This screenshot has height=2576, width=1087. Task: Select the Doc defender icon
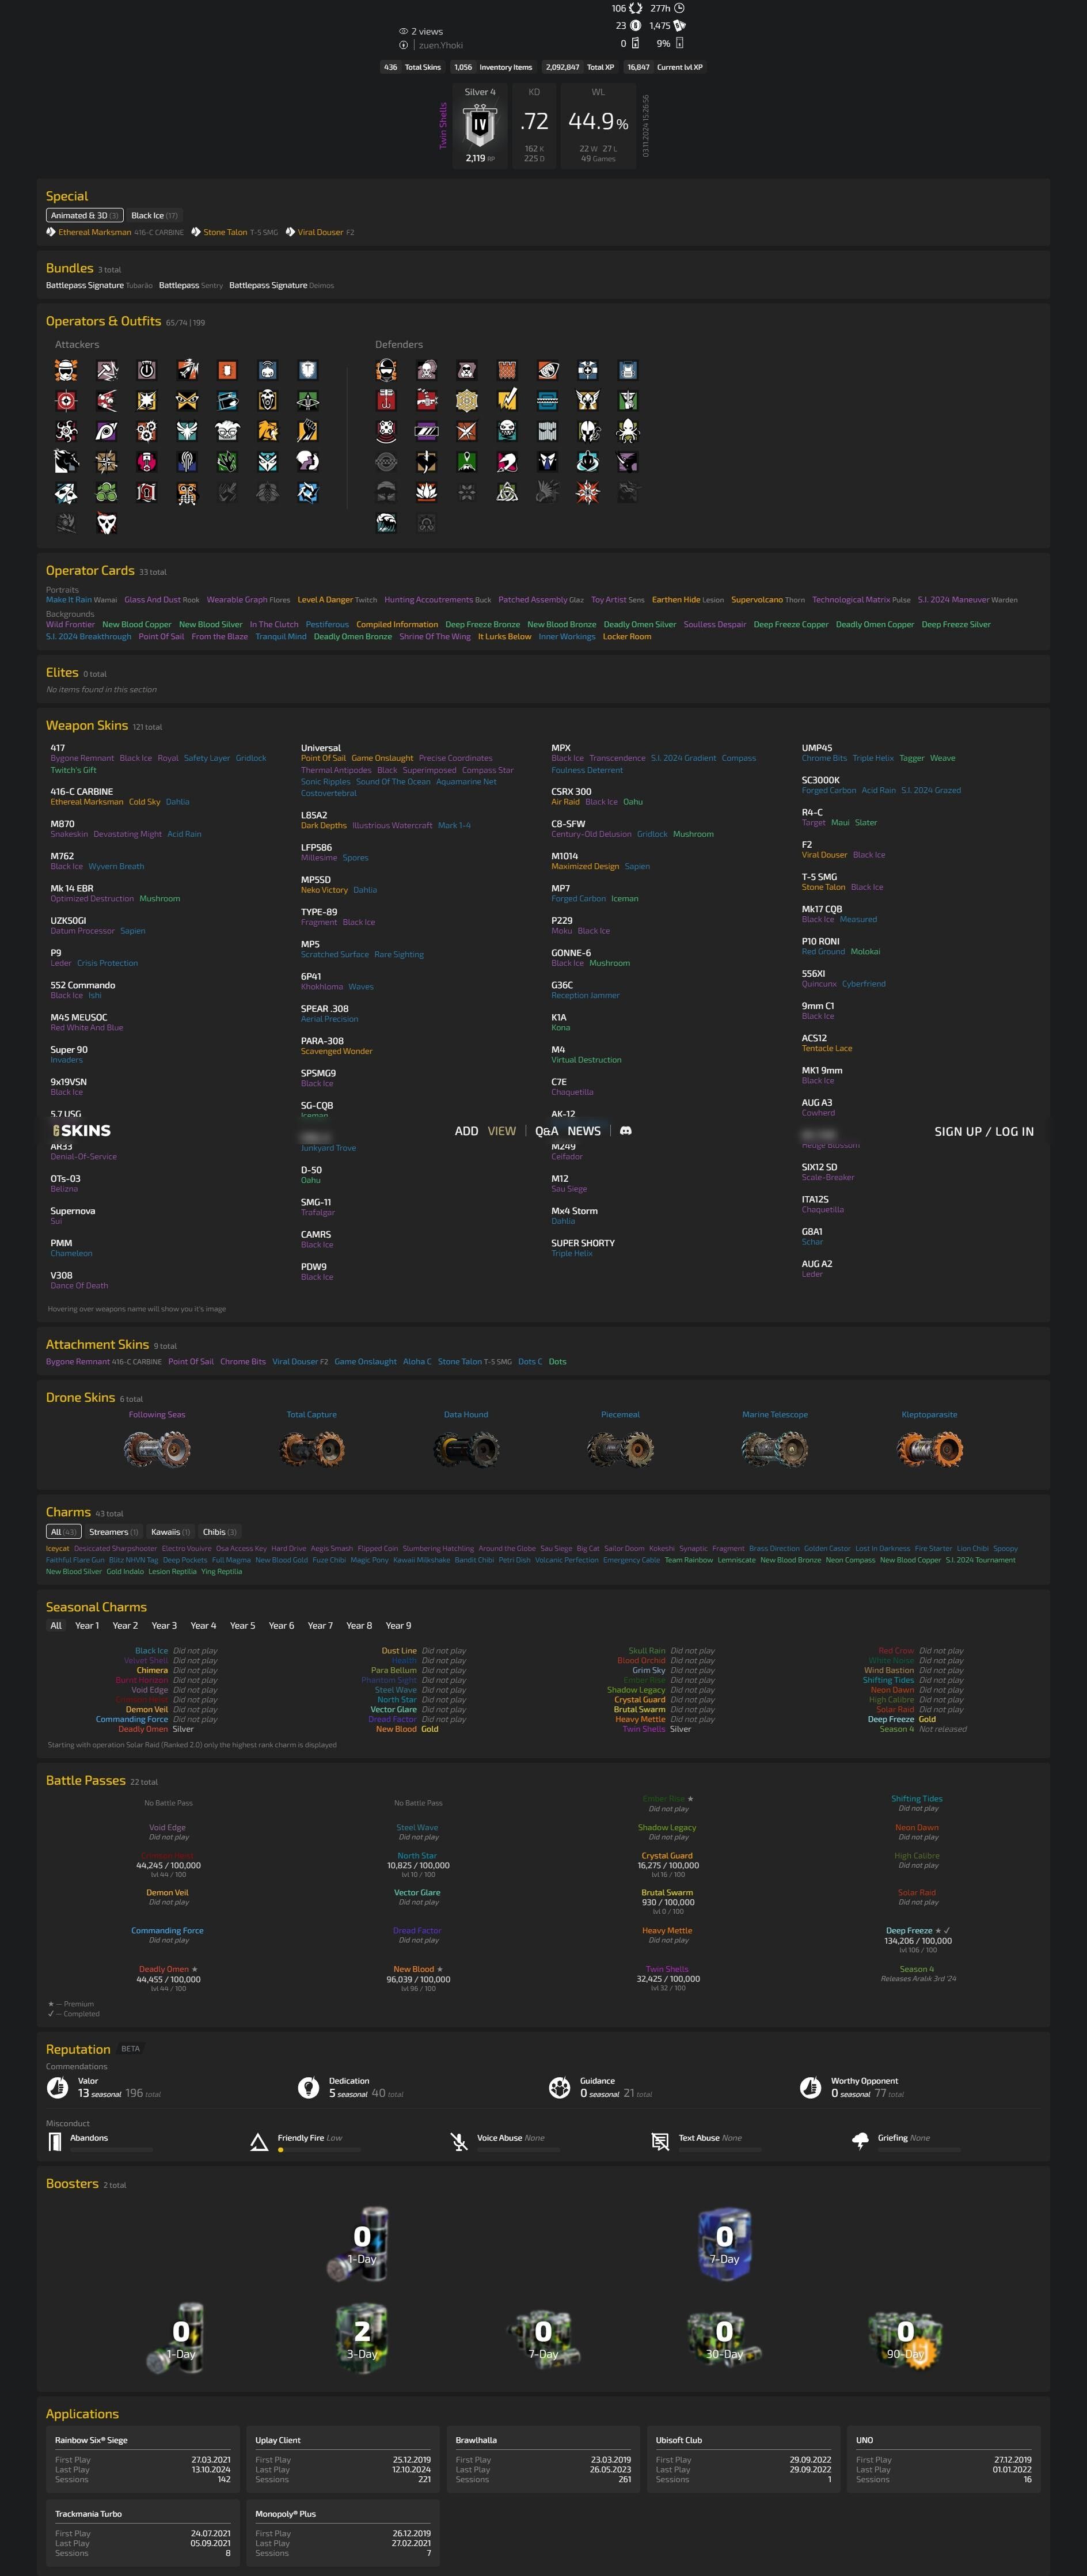click(588, 371)
